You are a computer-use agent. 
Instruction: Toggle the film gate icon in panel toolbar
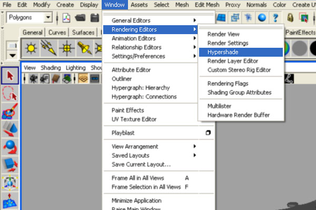tap(95, 79)
